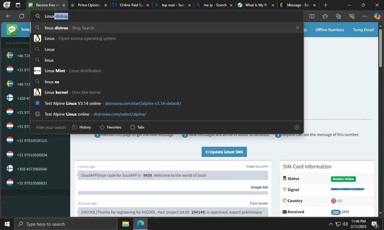Open the Test Alpine Linux online suggestion
Screen dimensions: 384x230
167,114
